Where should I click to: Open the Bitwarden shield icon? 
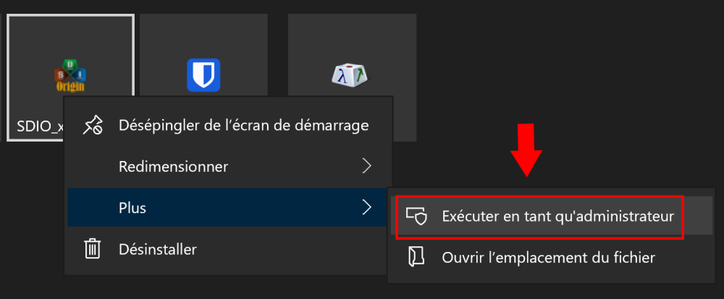203,75
